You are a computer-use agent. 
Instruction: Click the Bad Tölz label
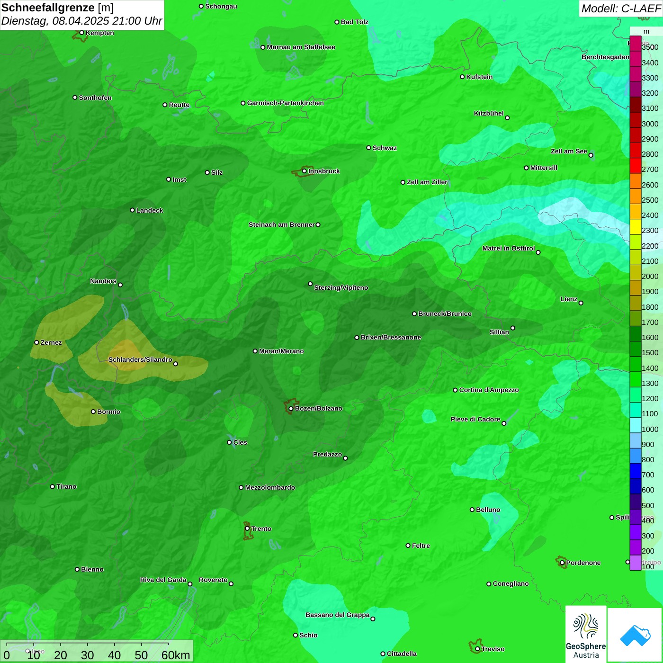tap(354, 22)
